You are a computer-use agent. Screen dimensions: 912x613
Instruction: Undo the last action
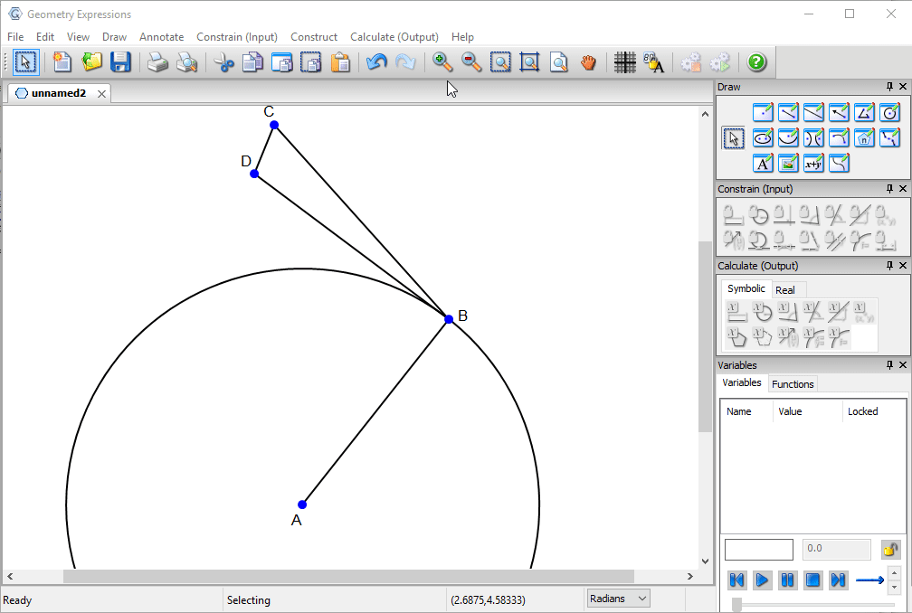click(377, 62)
